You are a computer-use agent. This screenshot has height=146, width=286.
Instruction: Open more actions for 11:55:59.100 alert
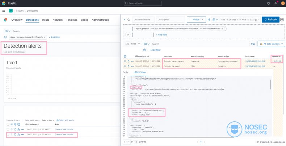click(22, 129)
